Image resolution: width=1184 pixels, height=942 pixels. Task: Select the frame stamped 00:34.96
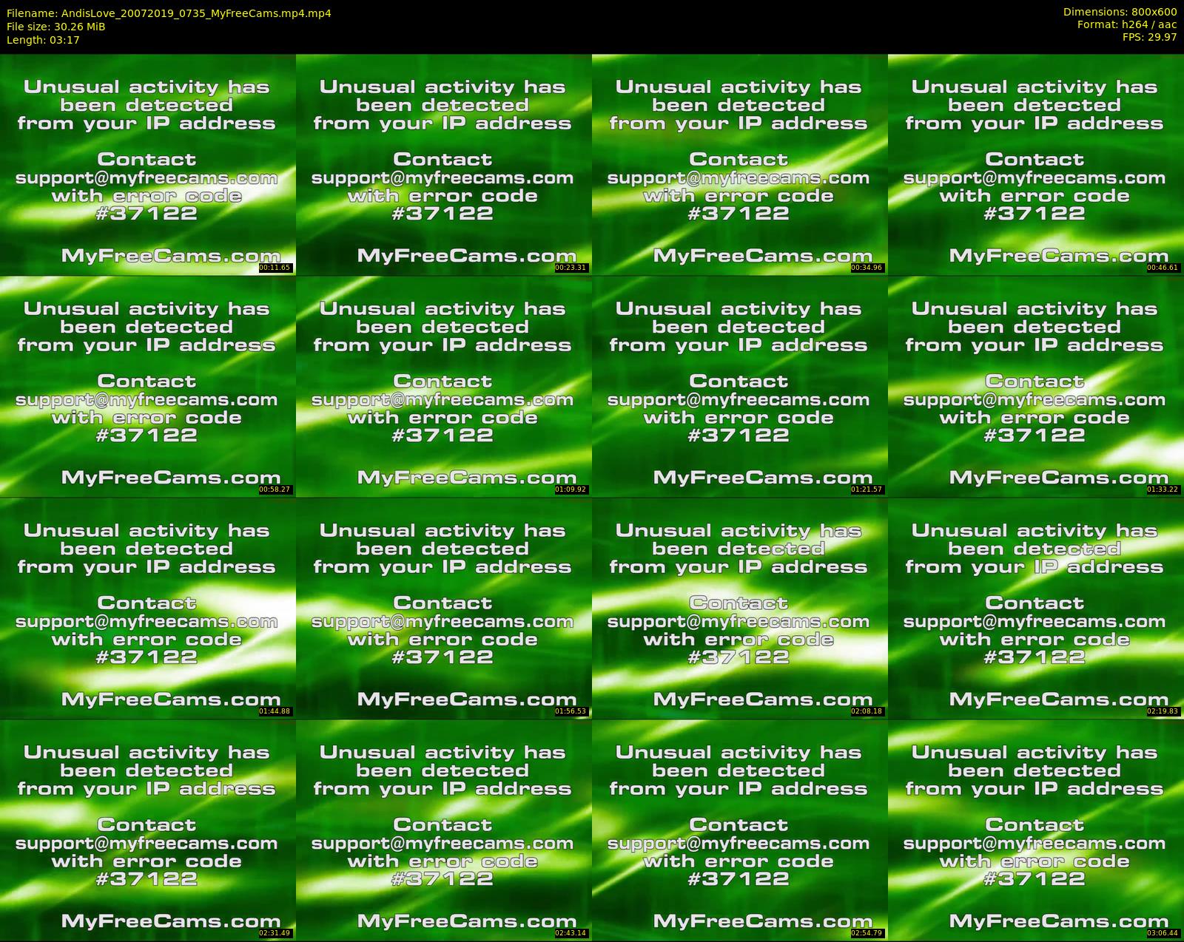pyautogui.click(x=740, y=164)
